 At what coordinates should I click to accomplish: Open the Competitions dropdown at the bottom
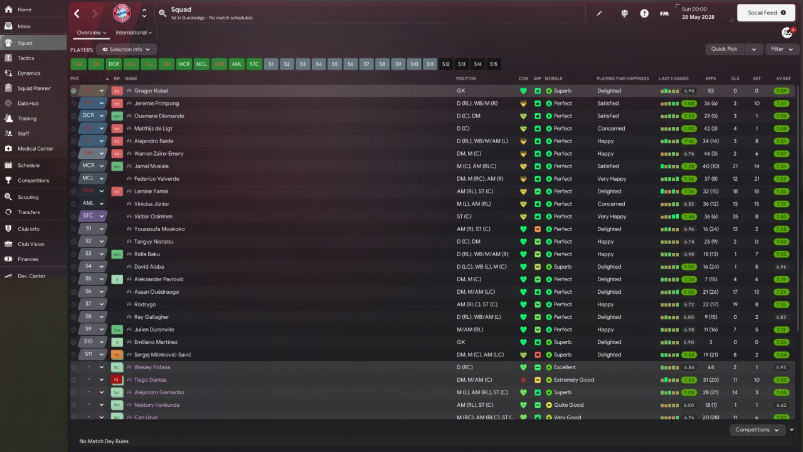(757, 430)
